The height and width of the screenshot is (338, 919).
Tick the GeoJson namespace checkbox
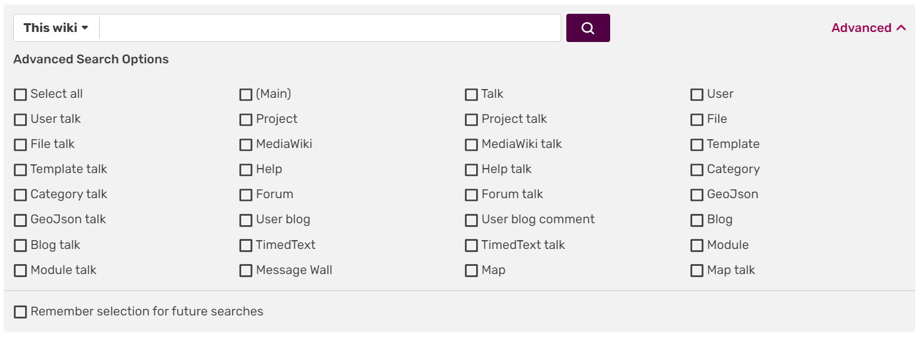pos(697,195)
